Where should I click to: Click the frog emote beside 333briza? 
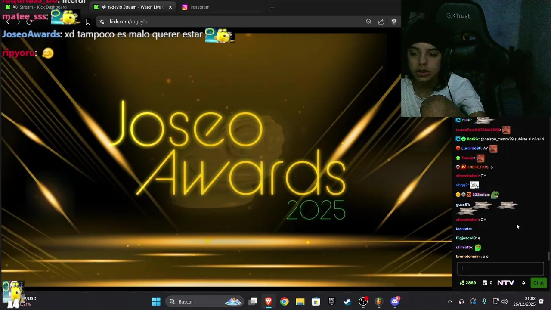click(495, 195)
